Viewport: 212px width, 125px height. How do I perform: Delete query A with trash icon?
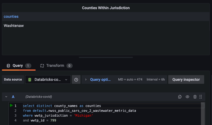(x=195, y=97)
